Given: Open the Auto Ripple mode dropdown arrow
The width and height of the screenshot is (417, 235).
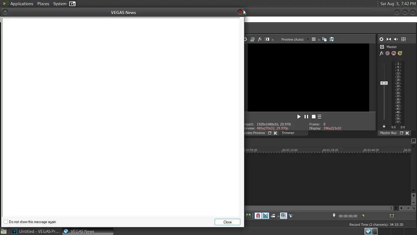Looking at the screenshot, I should pos(278,216).
